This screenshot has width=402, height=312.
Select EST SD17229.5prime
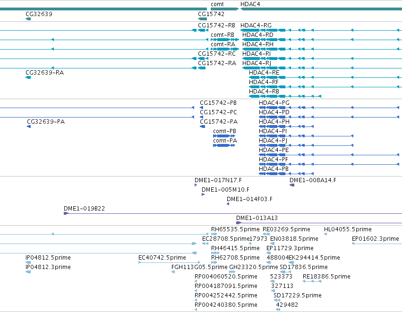tap(298, 296)
